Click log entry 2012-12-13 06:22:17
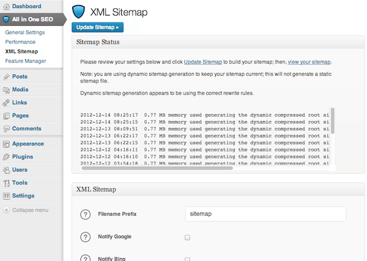The image size is (367, 261). (x=204, y=136)
